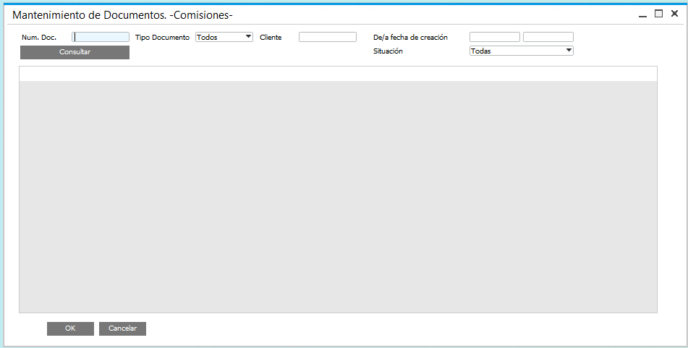
Task: Minimize the Mantenimiento de Documentos window
Action: click(643, 14)
